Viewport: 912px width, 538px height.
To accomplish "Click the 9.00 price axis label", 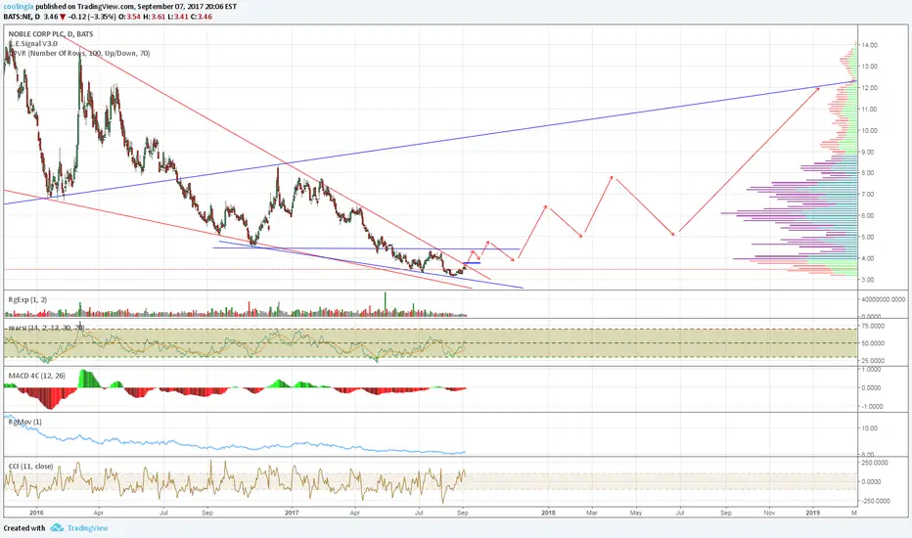I will (x=868, y=152).
